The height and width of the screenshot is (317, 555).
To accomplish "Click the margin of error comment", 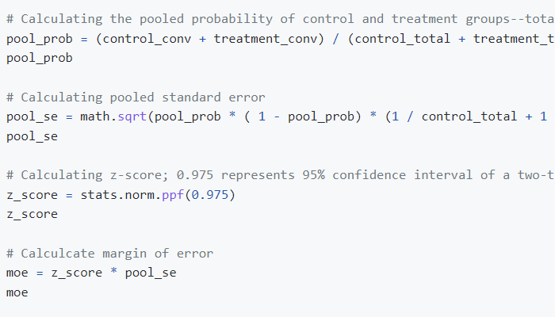I will (109, 254).
